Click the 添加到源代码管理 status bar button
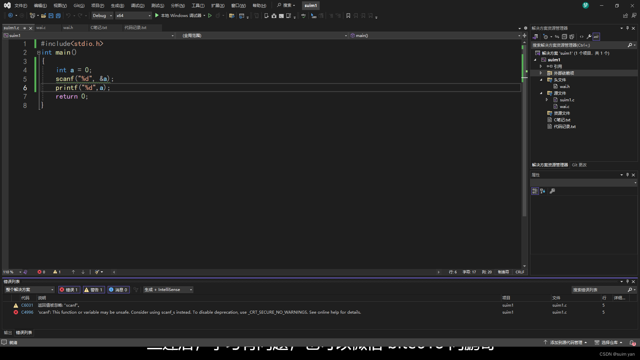This screenshot has width=640, height=360. (566, 342)
